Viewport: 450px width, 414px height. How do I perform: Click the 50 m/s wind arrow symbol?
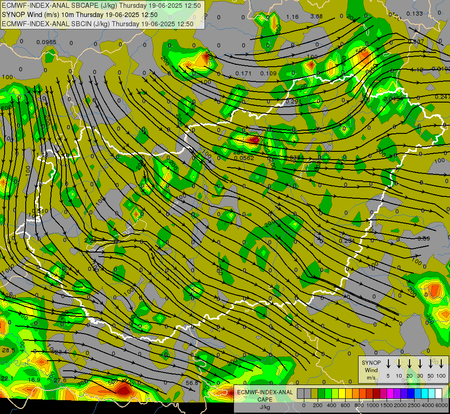tap(431, 364)
